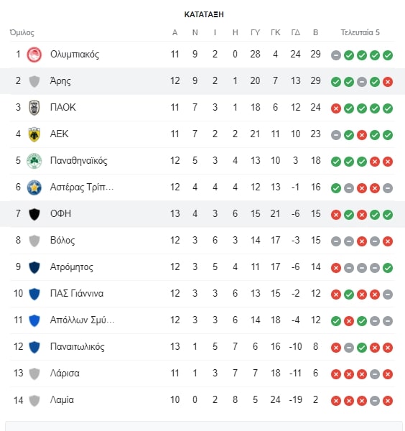Open the ΠΑΣ Γιάννινα team link
This screenshot has width=405, height=431.
pyautogui.click(x=77, y=294)
